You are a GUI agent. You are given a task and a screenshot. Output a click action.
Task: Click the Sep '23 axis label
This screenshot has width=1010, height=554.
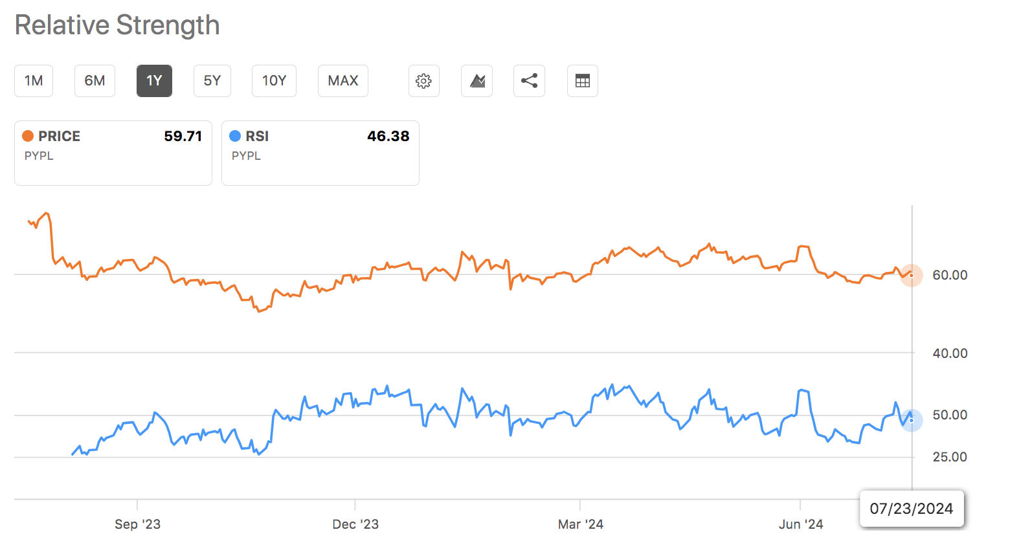pos(137,524)
